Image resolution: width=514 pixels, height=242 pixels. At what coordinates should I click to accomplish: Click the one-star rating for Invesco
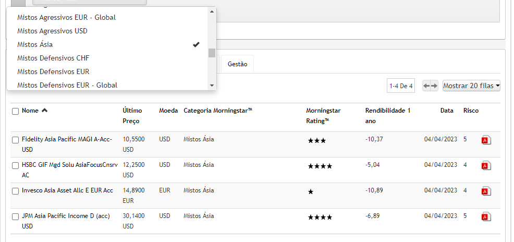pos(310,192)
